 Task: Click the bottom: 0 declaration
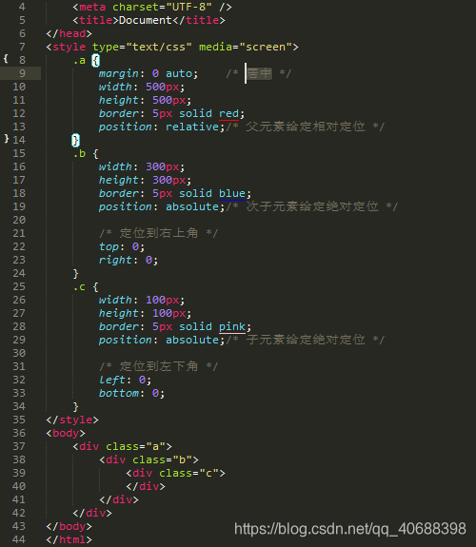point(131,393)
